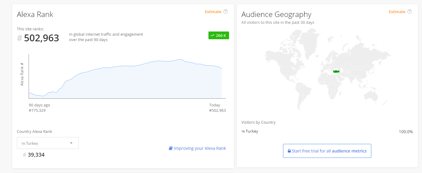Click the Alexa Rank heading
The width and height of the screenshot is (422, 173).
[35, 15]
